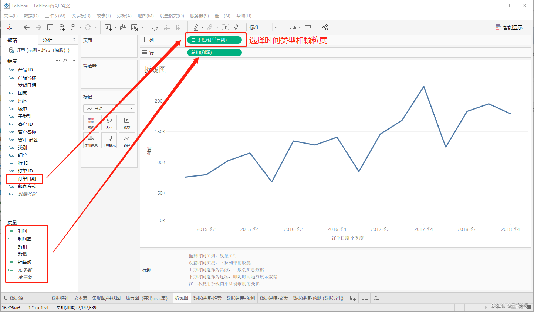Click the refresh data icon
The height and width of the screenshot is (312, 534).
pyautogui.click(x=88, y=27)
